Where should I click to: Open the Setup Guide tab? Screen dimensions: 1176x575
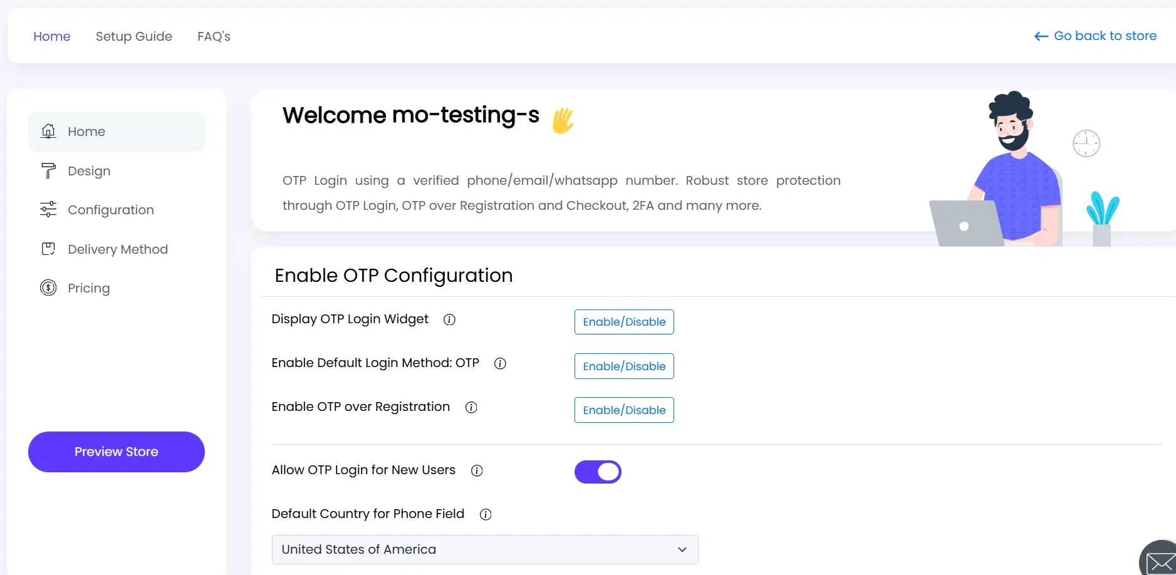point(134,36)
